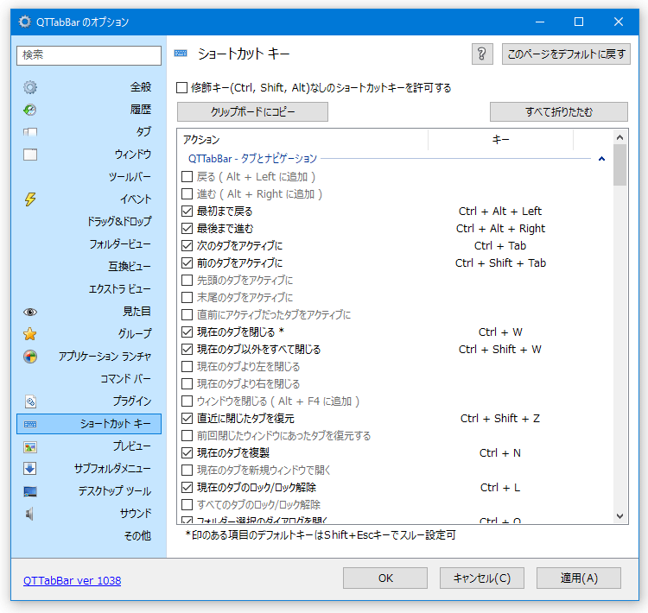The height and width of the screenshot is (613, 648).
Task: Click 適用(A) button
Action: point(579,578)
